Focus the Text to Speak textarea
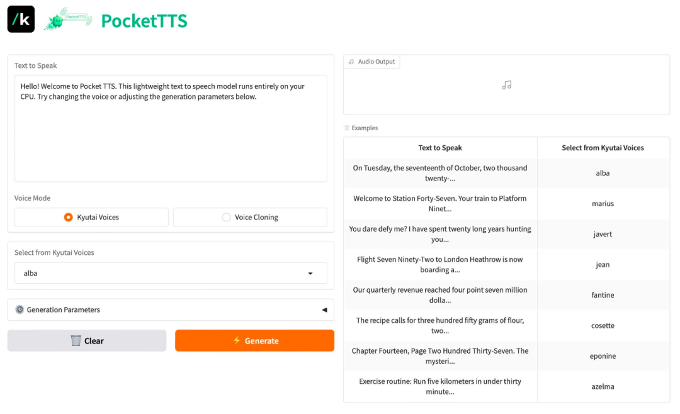The width and height of the screenshot is (680, 414). (x=171, y=128)
